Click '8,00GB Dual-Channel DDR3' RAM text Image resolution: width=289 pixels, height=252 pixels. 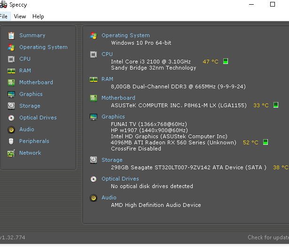(x=149, y=87)
